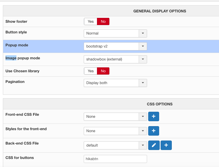This screenshot has width=219, height=167.
Task: Expand the Pagination dropdown
Action: (x=115, y=83)
